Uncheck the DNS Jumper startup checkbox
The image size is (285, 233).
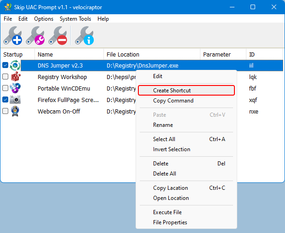point(5,66)
